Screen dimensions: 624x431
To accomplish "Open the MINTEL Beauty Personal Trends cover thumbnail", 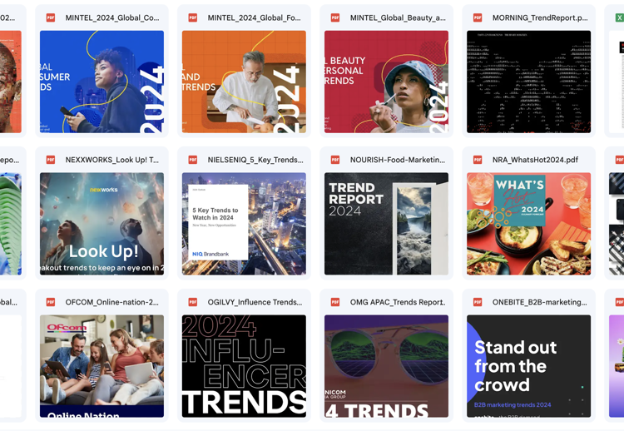I will pos(386,82).
